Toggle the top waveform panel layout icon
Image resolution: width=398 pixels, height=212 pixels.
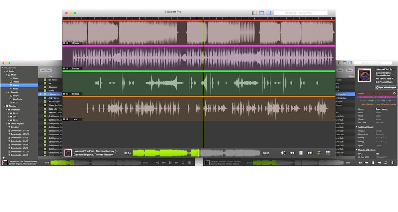(261, 13)
